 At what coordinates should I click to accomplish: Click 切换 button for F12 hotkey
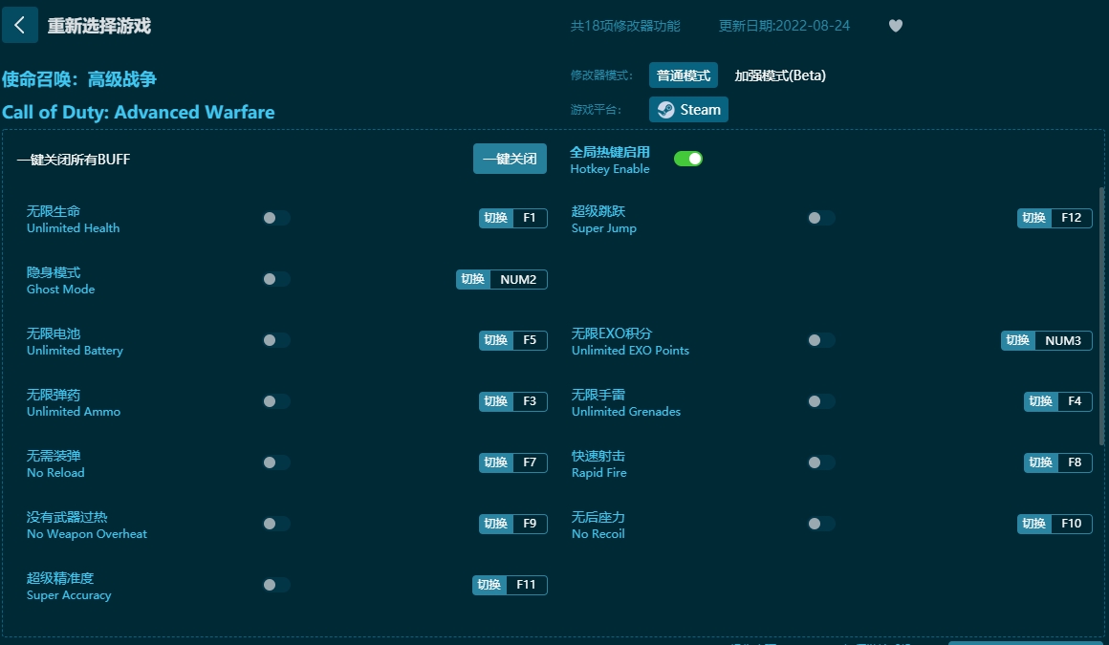click(x=1034, y=218)
